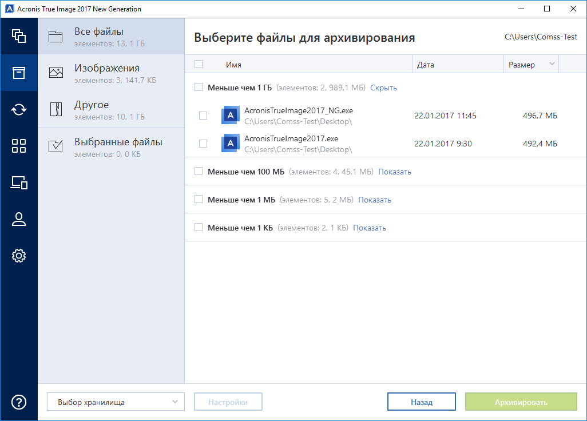The width and height of the screenshot is (587, 421).
Task: Expand Меньше чем 100 МБ via Показать
Action: tap(395, 172)
